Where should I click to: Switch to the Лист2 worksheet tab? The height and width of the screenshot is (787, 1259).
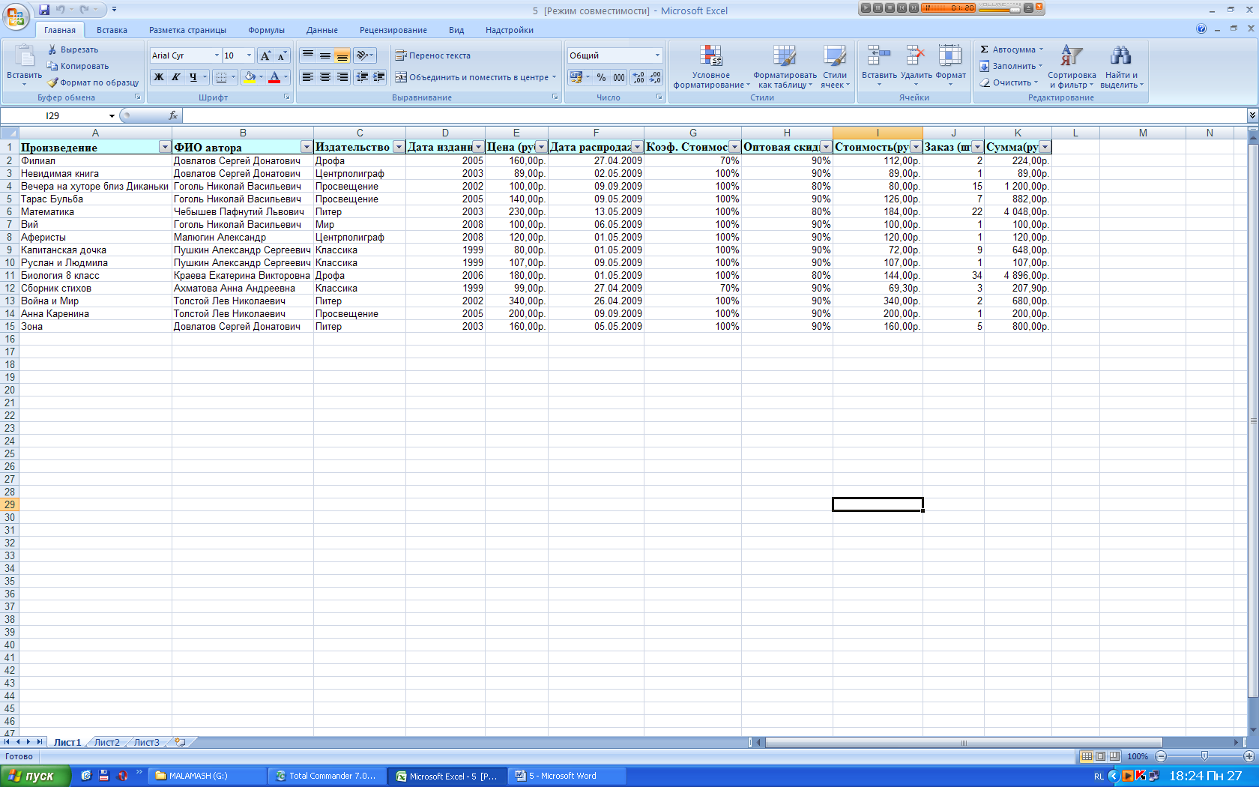(106, 742)
